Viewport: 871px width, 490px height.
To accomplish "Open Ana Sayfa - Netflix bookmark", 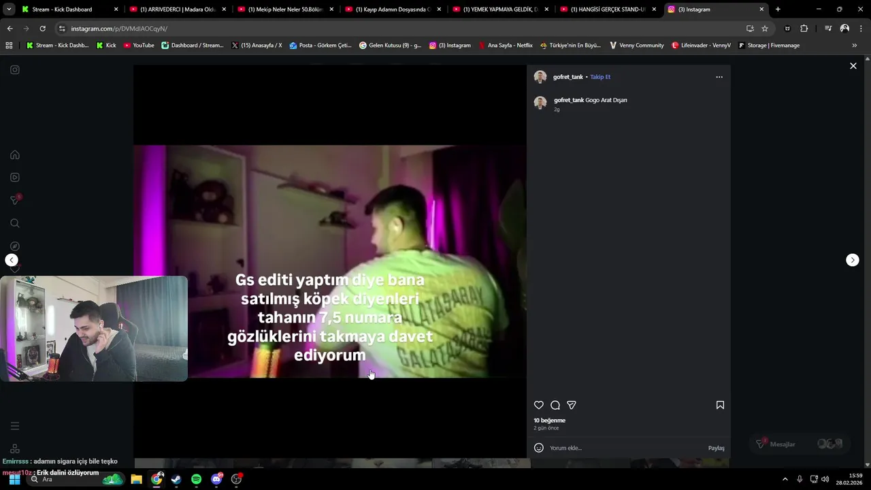I will click(505, 46).
